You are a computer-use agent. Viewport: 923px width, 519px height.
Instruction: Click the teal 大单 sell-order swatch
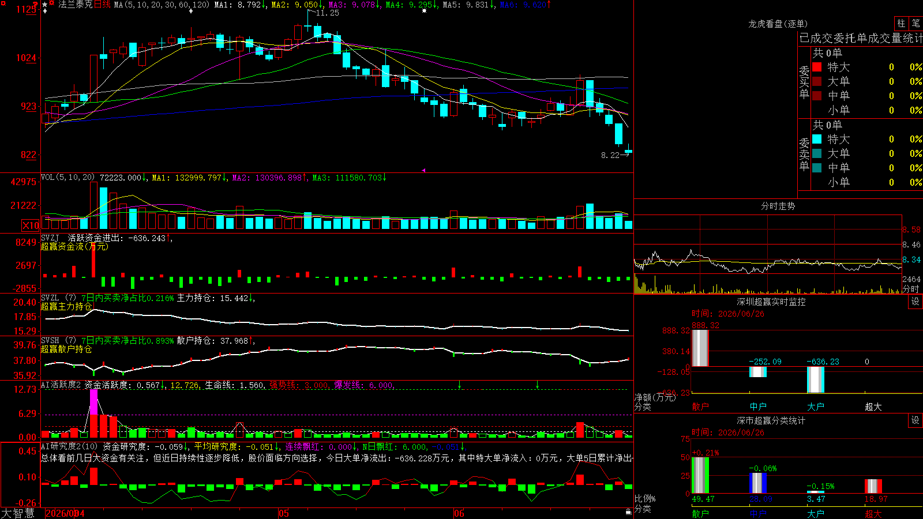(x=817, y=153)
